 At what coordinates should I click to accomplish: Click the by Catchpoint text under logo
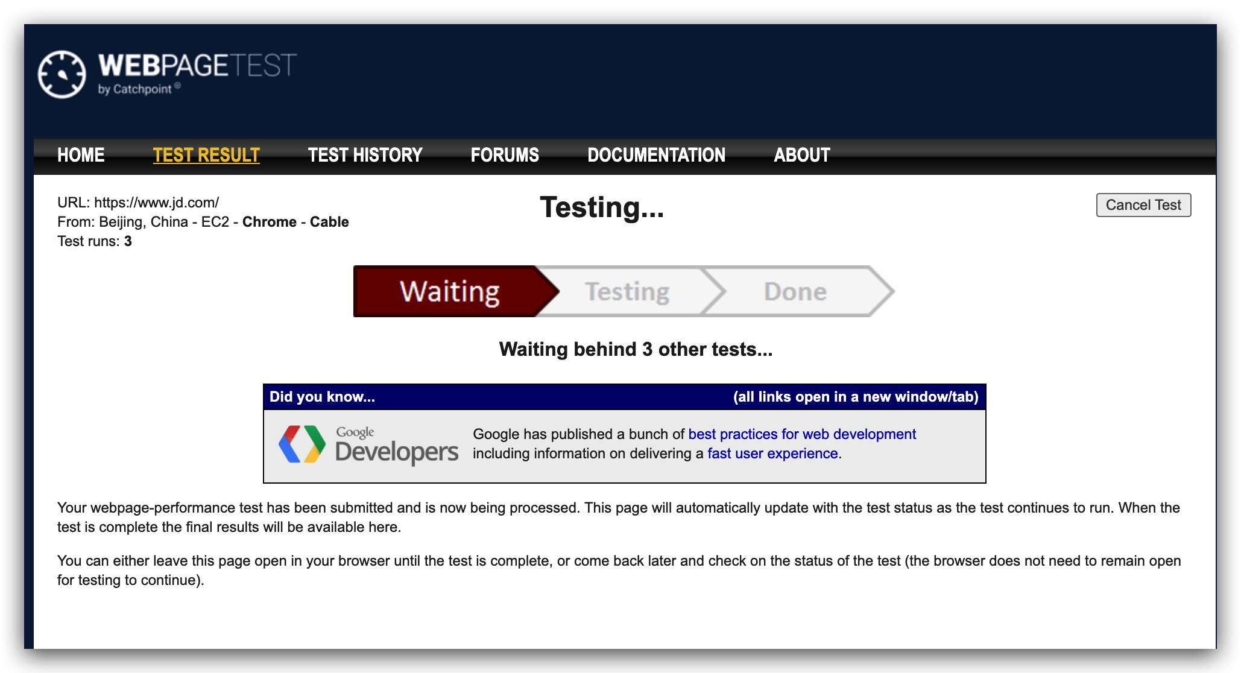click(x=135, y=89)
